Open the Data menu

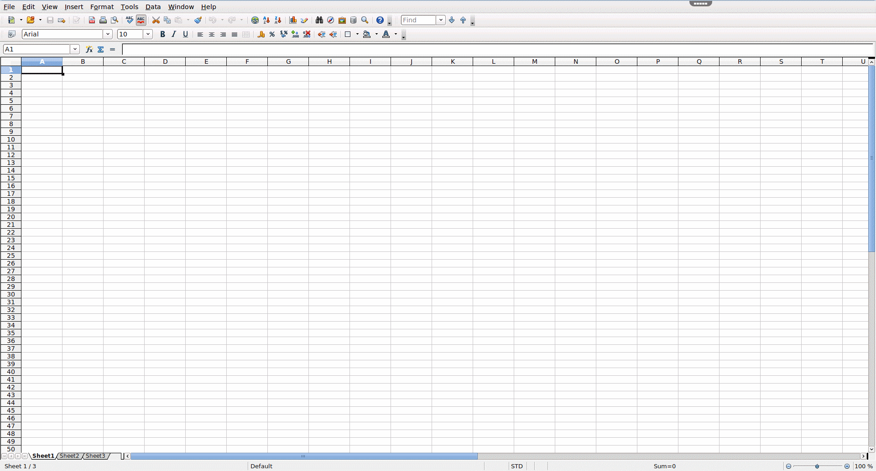(153, 7)
